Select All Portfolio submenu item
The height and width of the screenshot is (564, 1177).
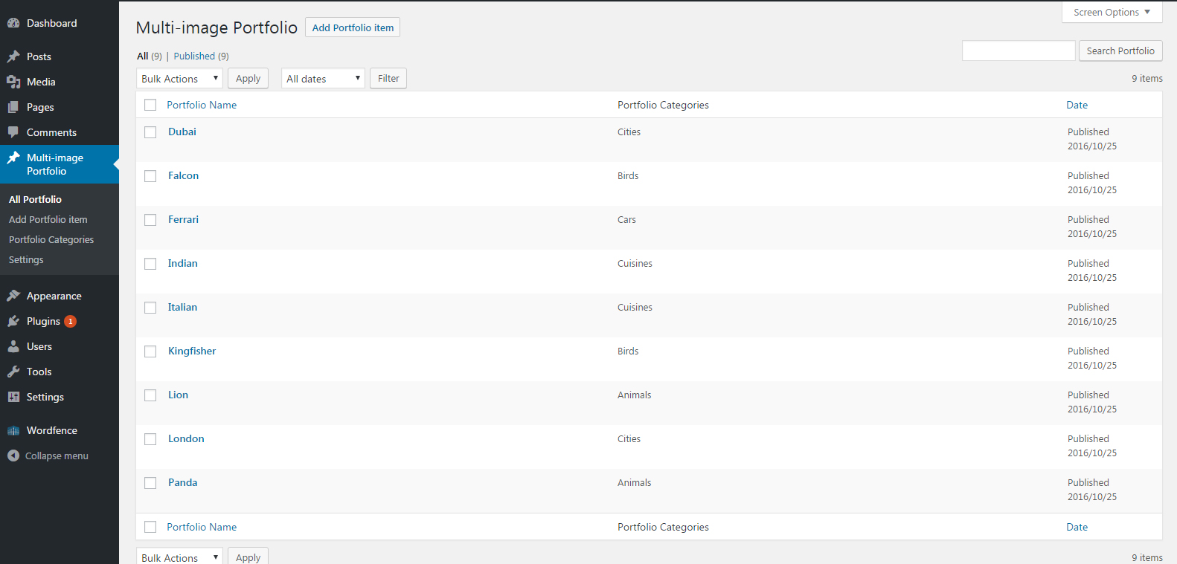click(35, 199)
